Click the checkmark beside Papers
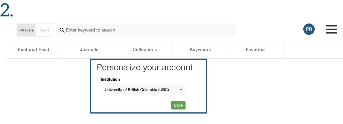This screenshot has width=343, height=124. pos(20,30)
